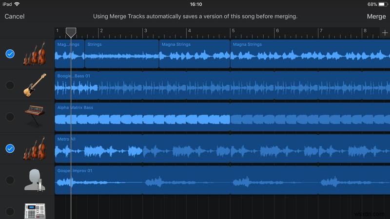Viewport: 390px width, 219px height.
Task: Uncheck the Magna Strings track checkbox
Action: tap(10, 54)
